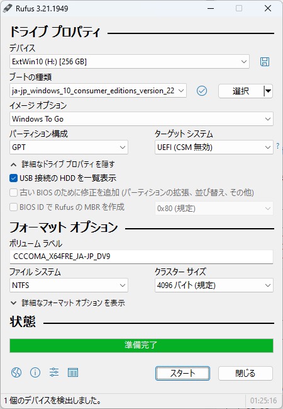Click the フォーマット オプション heading
This screenshot has height=409, width=283.
coord(64,228)
